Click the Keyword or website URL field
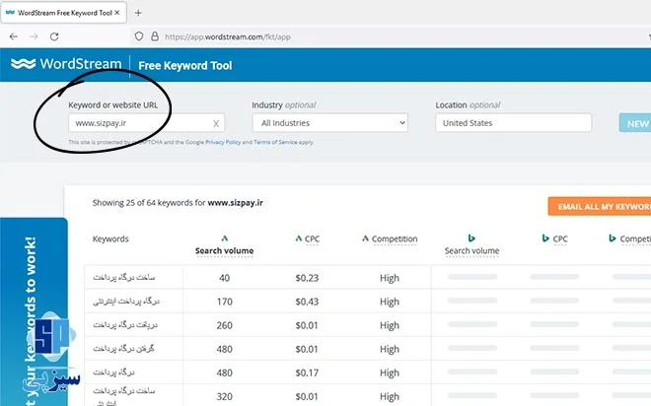The width and height of the screenshot is (651, 406). 147,123
